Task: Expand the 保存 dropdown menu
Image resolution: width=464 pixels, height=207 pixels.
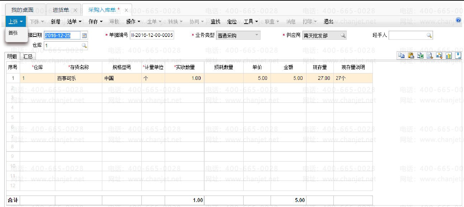Action: coord(95,22)
